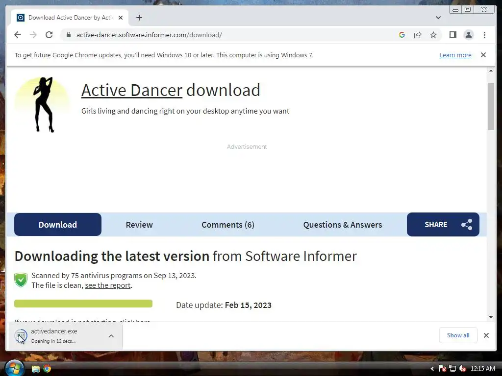Go back to the previous page
502x376 pixels.
[x=18, y=35]
